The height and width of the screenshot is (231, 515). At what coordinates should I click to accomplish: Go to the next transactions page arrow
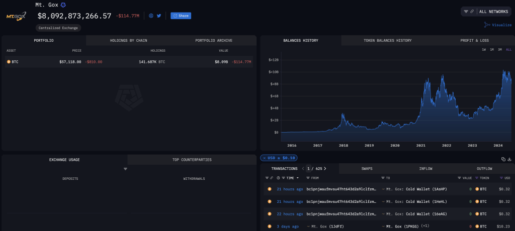(325, 169)
